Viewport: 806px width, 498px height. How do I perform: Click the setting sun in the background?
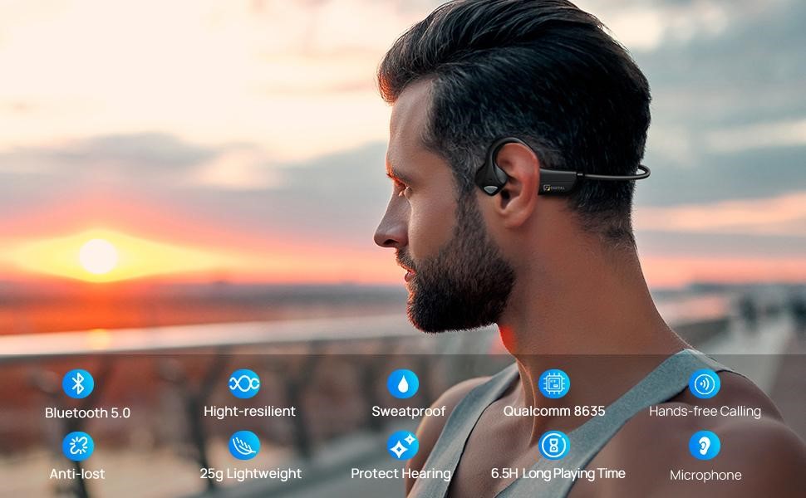click(98, 256)
